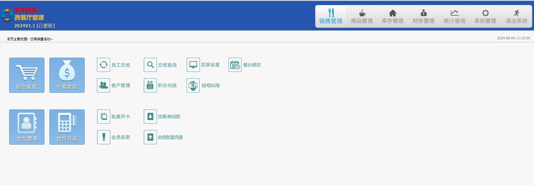Click the 员工交班 shift handover icon

pos(103,65)
